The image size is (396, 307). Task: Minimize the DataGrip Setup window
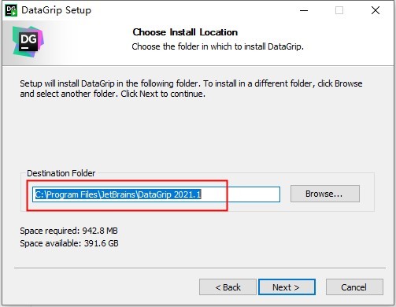[x=304, y=10]
